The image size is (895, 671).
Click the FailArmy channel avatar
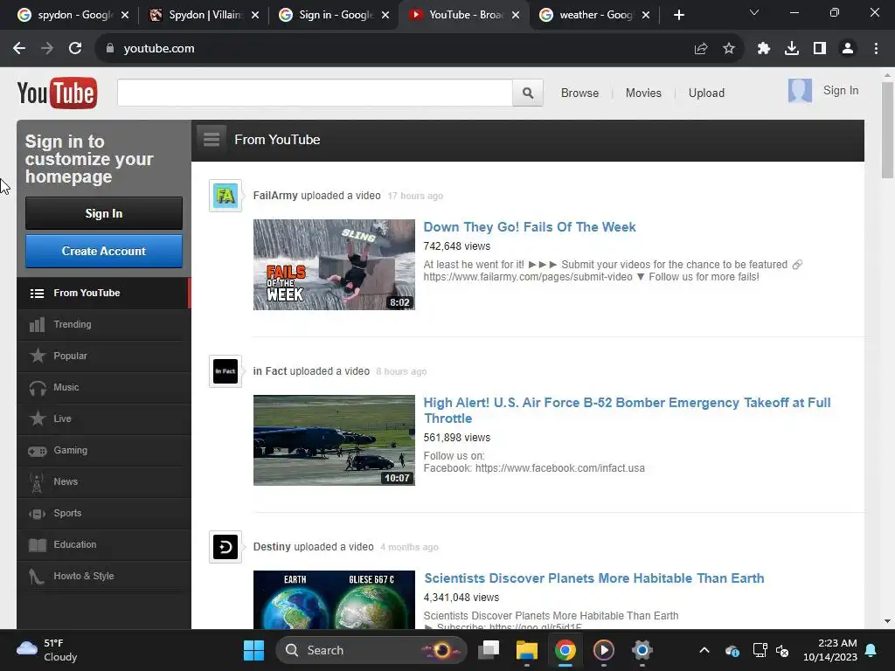[225, 196]
